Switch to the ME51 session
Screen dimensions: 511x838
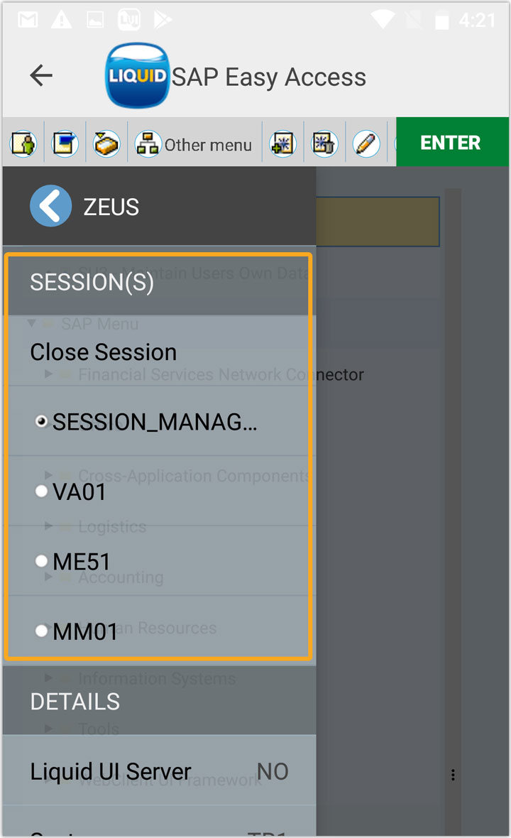coord(42,562)
